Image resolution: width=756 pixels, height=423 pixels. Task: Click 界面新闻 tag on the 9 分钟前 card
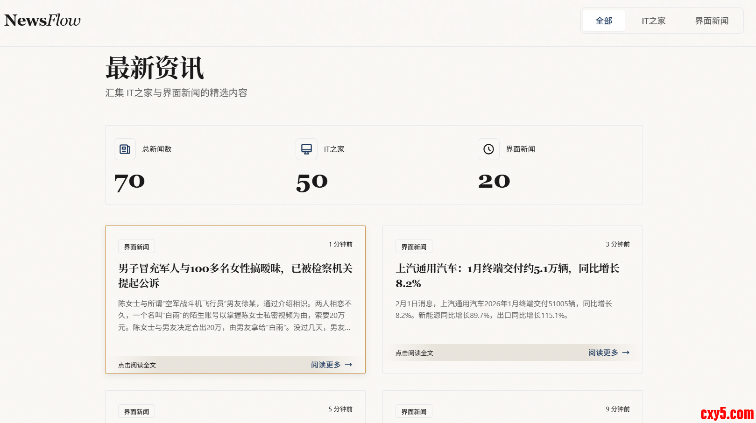point(414,411)
